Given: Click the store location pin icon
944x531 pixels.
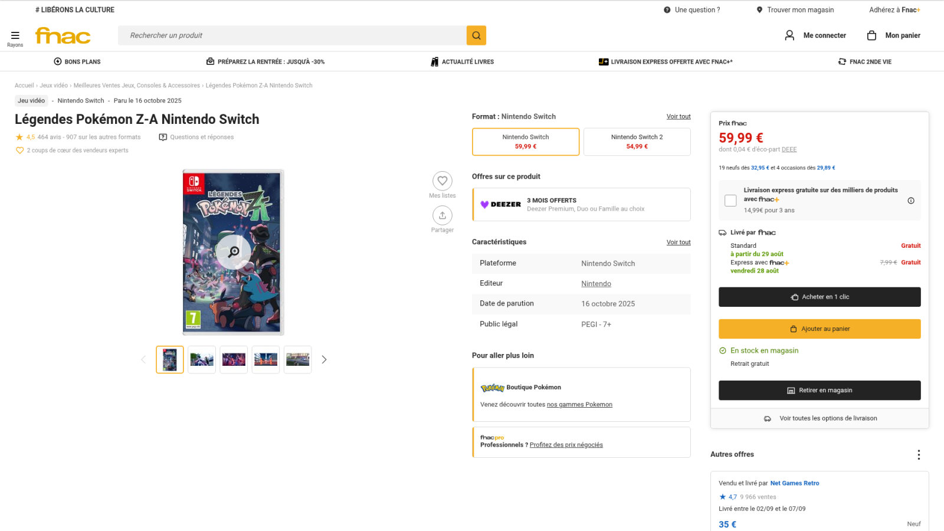Looking at the screenshot, I should point(759,10).
